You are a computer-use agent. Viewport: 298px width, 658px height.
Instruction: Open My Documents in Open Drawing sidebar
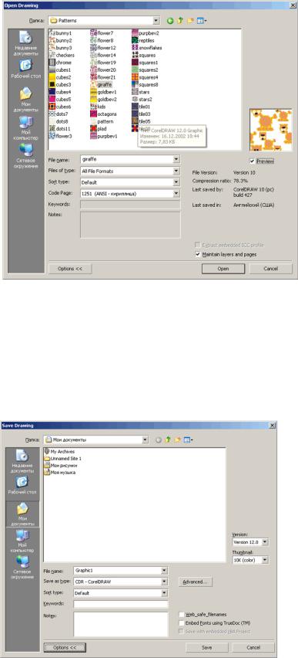pyautogui.click(x=26, y=100)
